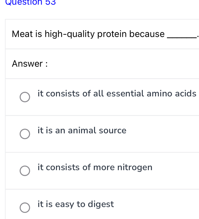Choose answer 'it is easy to digest'

point(75,204)
